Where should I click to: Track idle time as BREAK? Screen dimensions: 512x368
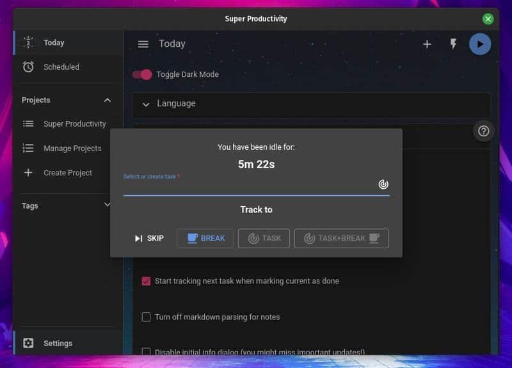205,238
